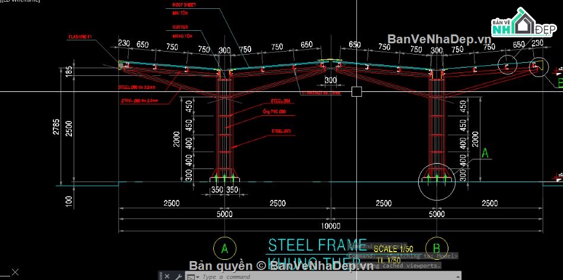Select the 2785 vertical dimension text

(56, 127)
